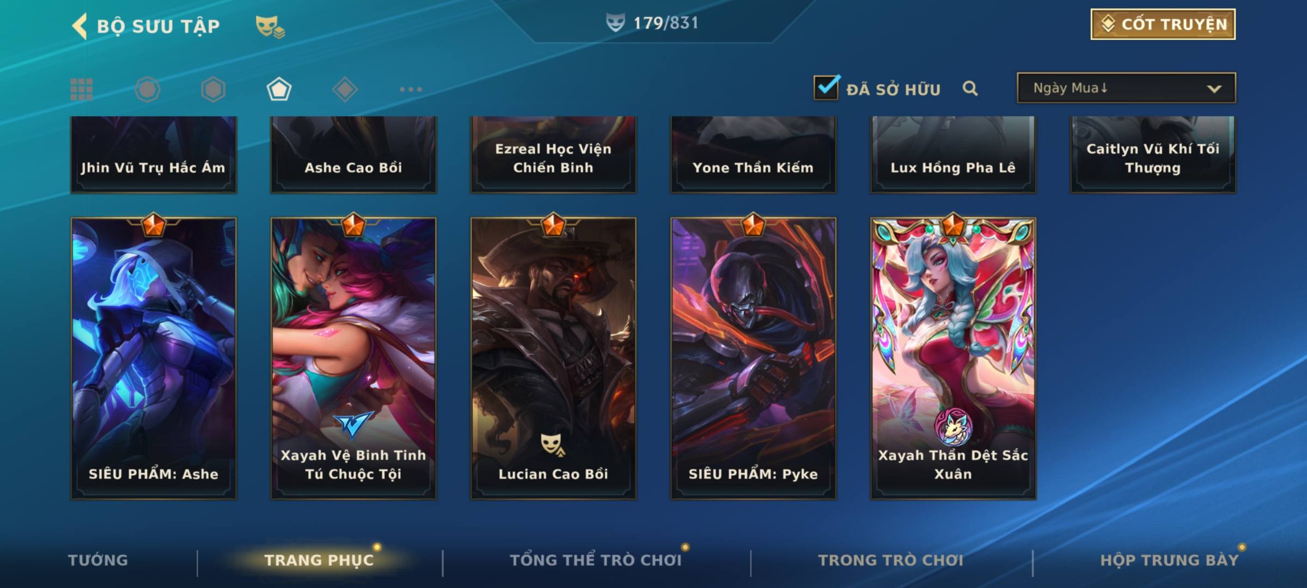Screen dimensions: 1307x588
Task: View Xayah Thần Dệt Sắc Xuân skin
Action: point(953,358)
